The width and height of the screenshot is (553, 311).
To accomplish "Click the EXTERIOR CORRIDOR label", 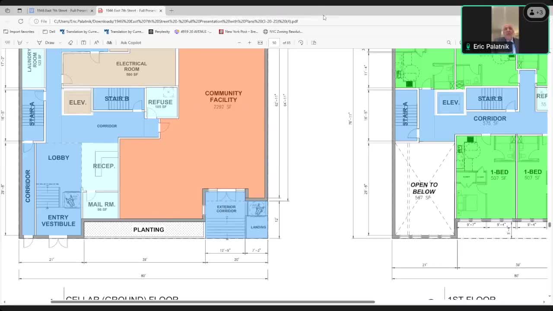I will (226, 209).
